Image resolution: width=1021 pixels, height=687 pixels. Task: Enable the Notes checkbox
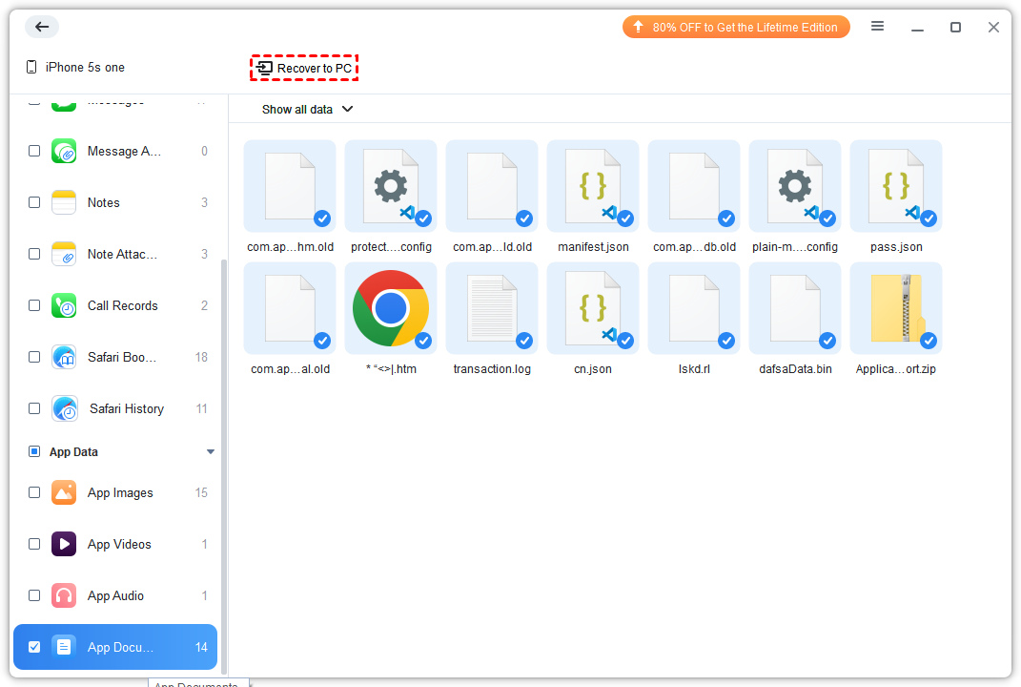[x=34, y=202]
